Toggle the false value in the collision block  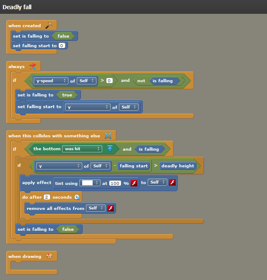pyautogui.click(x=68, y=229)
